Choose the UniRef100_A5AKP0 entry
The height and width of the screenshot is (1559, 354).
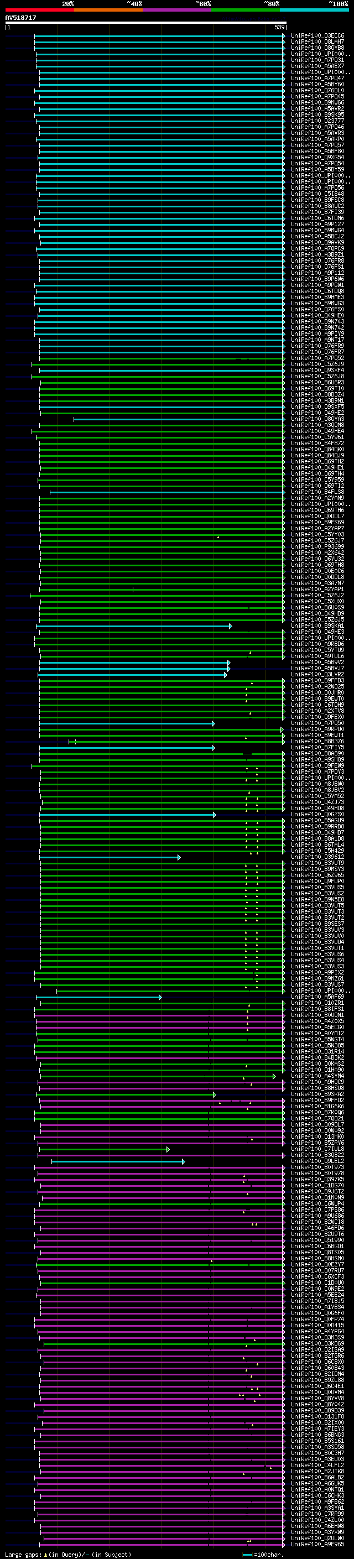(x=317, y=139)
